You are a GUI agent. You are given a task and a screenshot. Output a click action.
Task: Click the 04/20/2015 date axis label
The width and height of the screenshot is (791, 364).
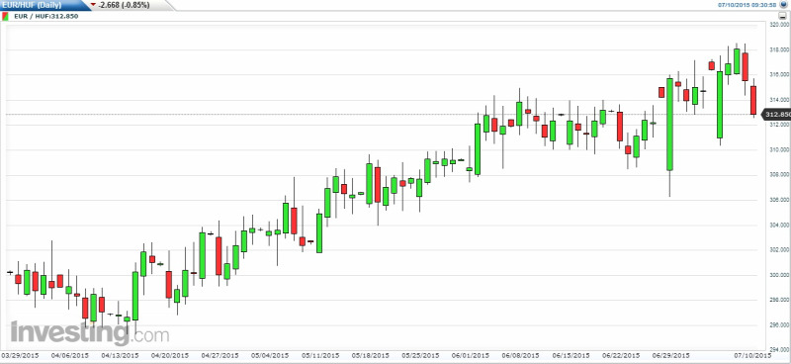[170, 356]
